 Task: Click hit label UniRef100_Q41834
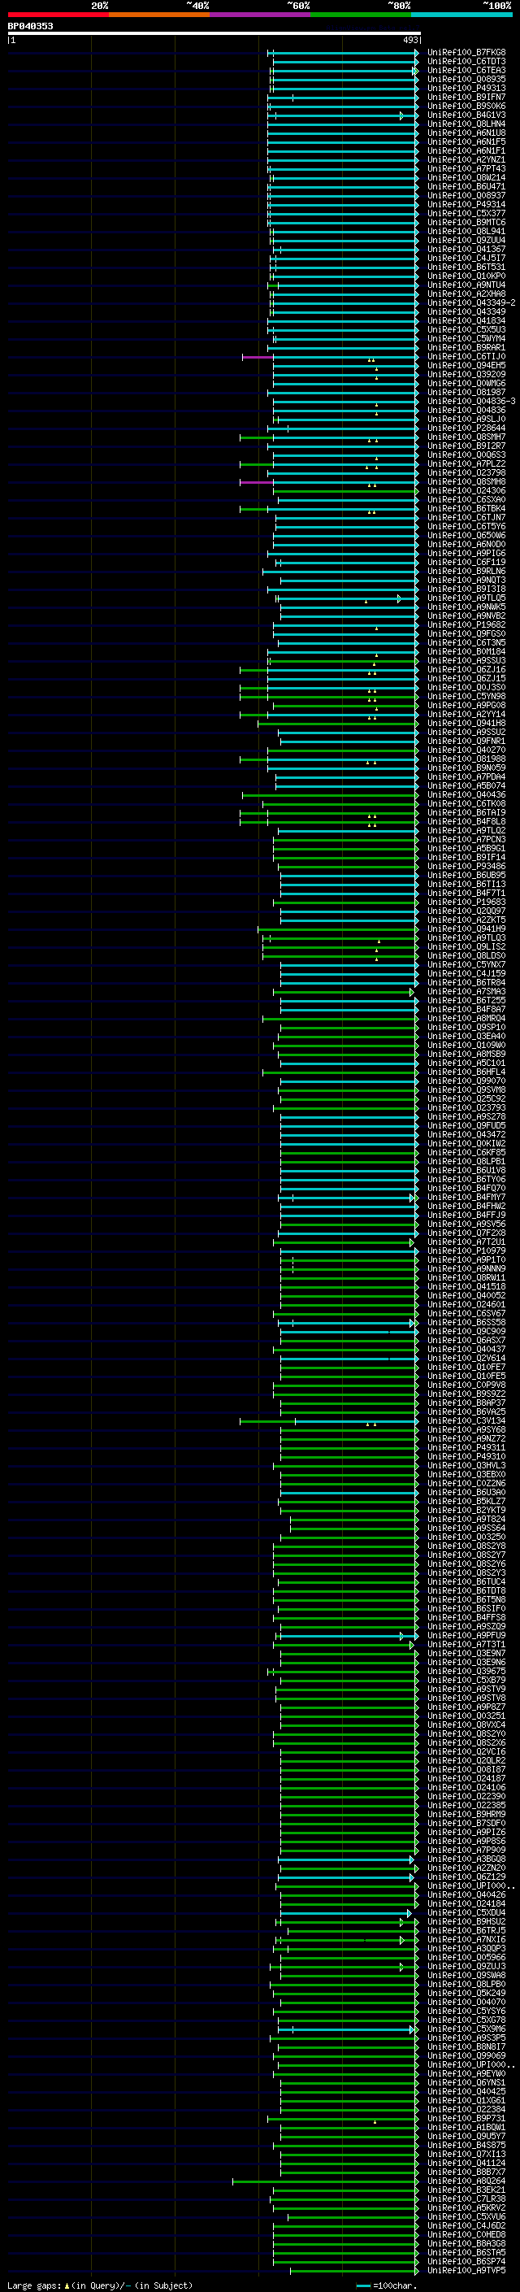click(x=466, y=321)
